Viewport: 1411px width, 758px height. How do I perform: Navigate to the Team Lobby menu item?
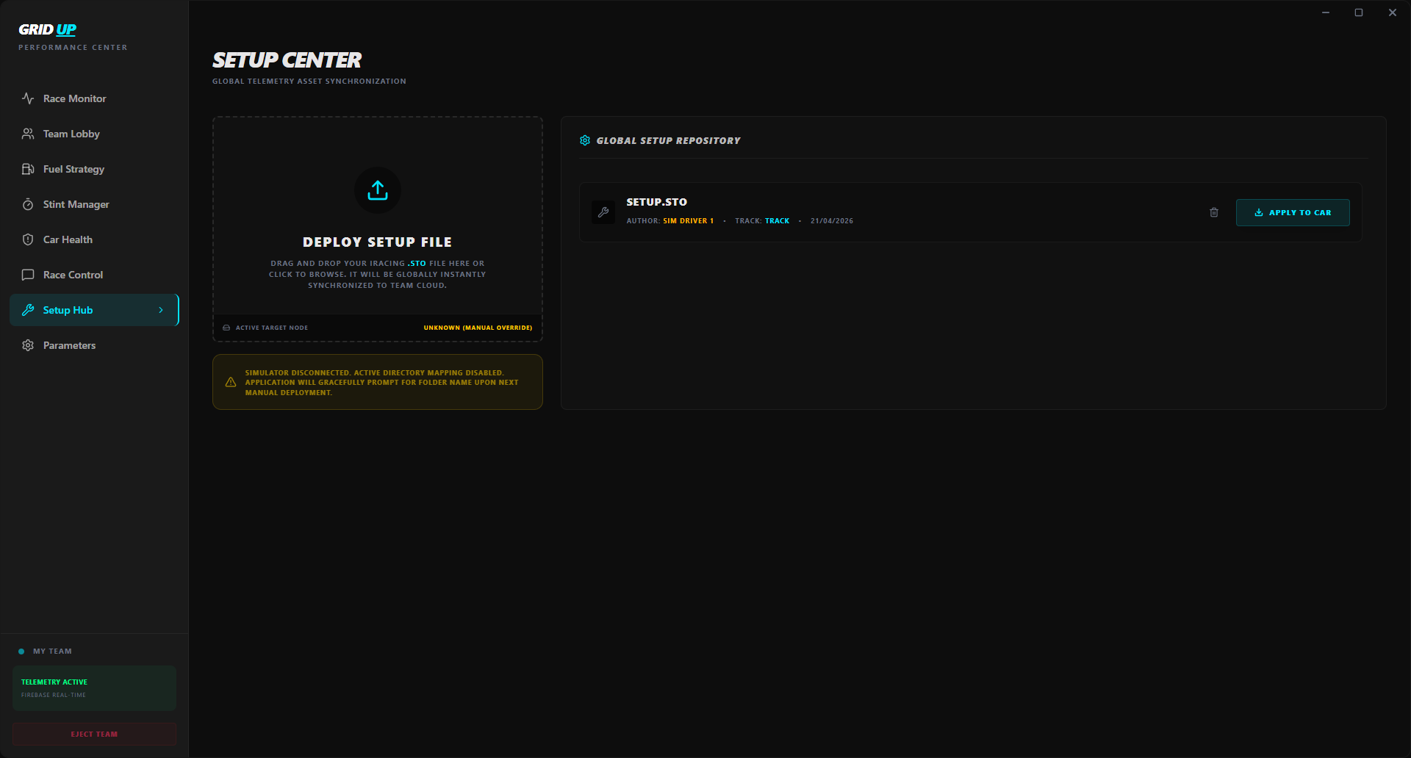click(x=71, y=133)
